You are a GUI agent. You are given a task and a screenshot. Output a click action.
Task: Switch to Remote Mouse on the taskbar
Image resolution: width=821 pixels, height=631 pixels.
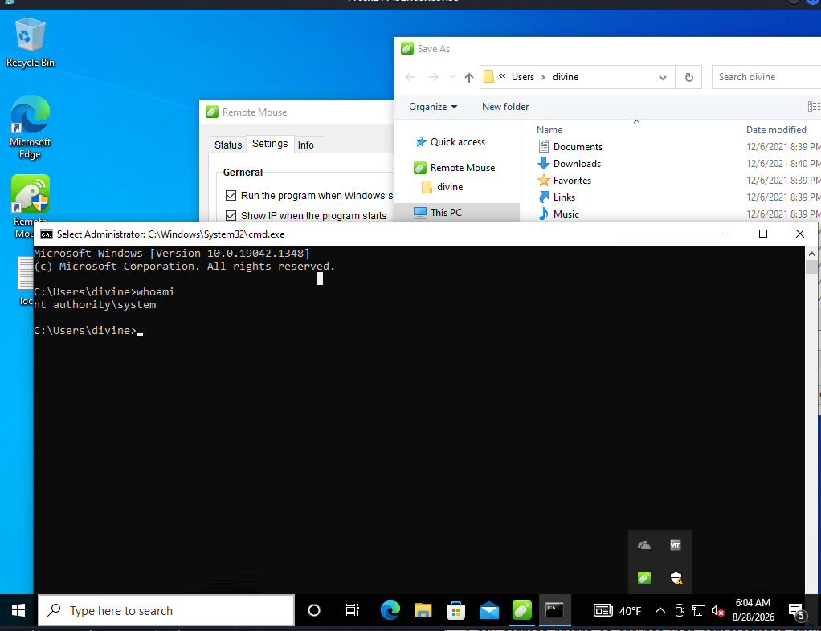[522, 611]
